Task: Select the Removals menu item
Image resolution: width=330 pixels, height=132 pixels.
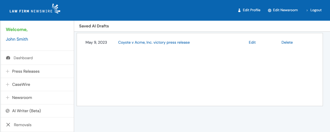Action: pyautogui.click(x=23, y=125)
